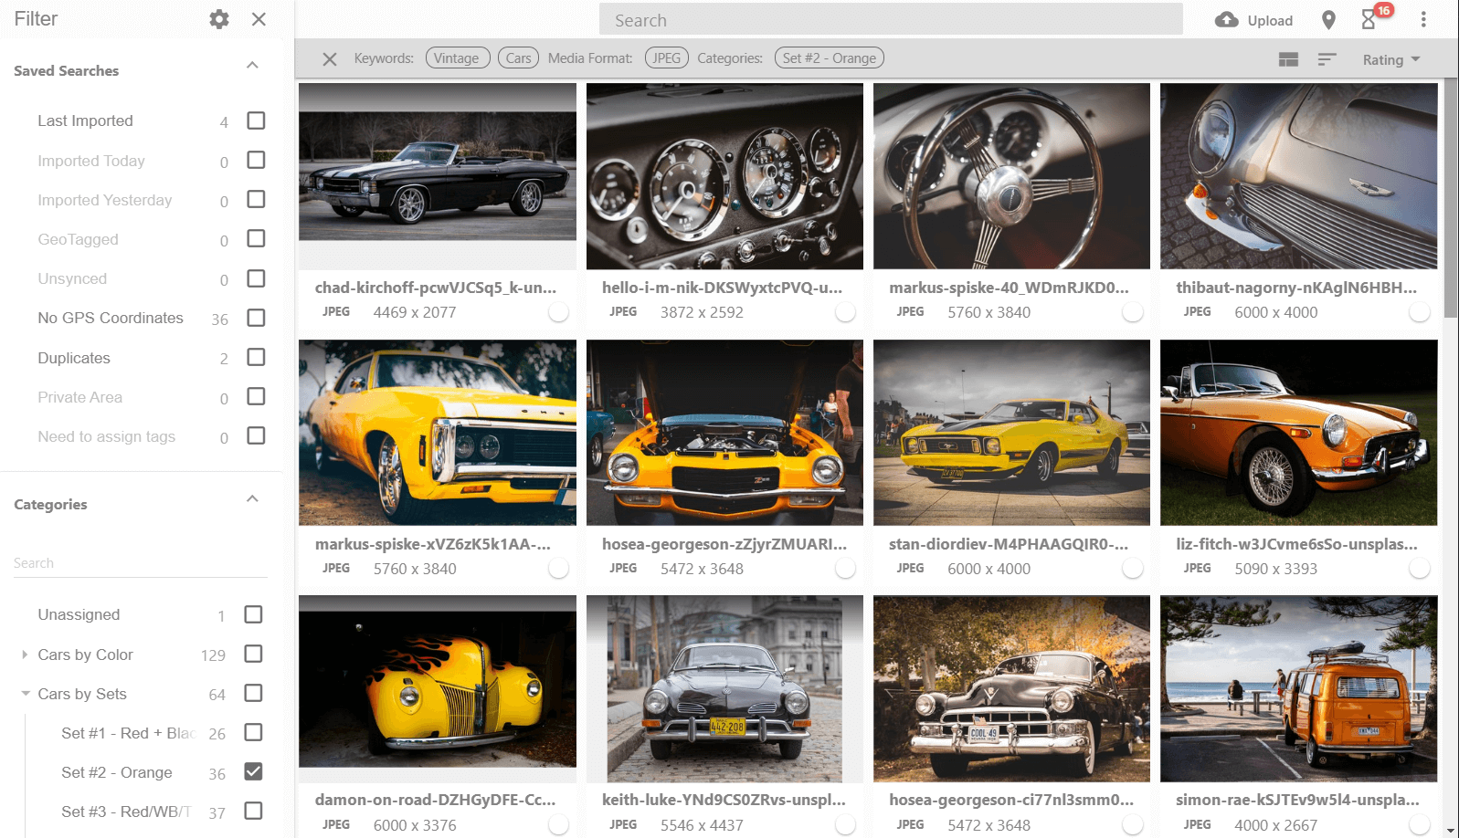Open filter settings gear icon

point(219,19)
